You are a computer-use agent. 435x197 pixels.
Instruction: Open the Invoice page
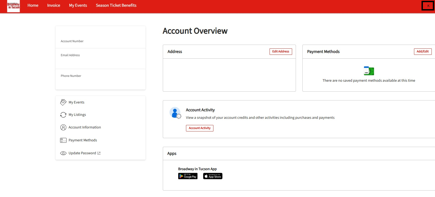[x=54, y=5]
